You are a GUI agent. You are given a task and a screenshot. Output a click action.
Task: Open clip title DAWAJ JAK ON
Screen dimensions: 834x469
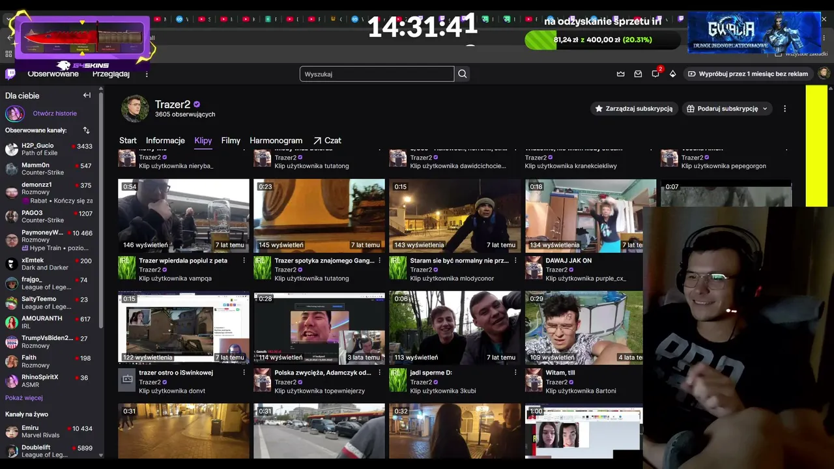click(569, 261)
